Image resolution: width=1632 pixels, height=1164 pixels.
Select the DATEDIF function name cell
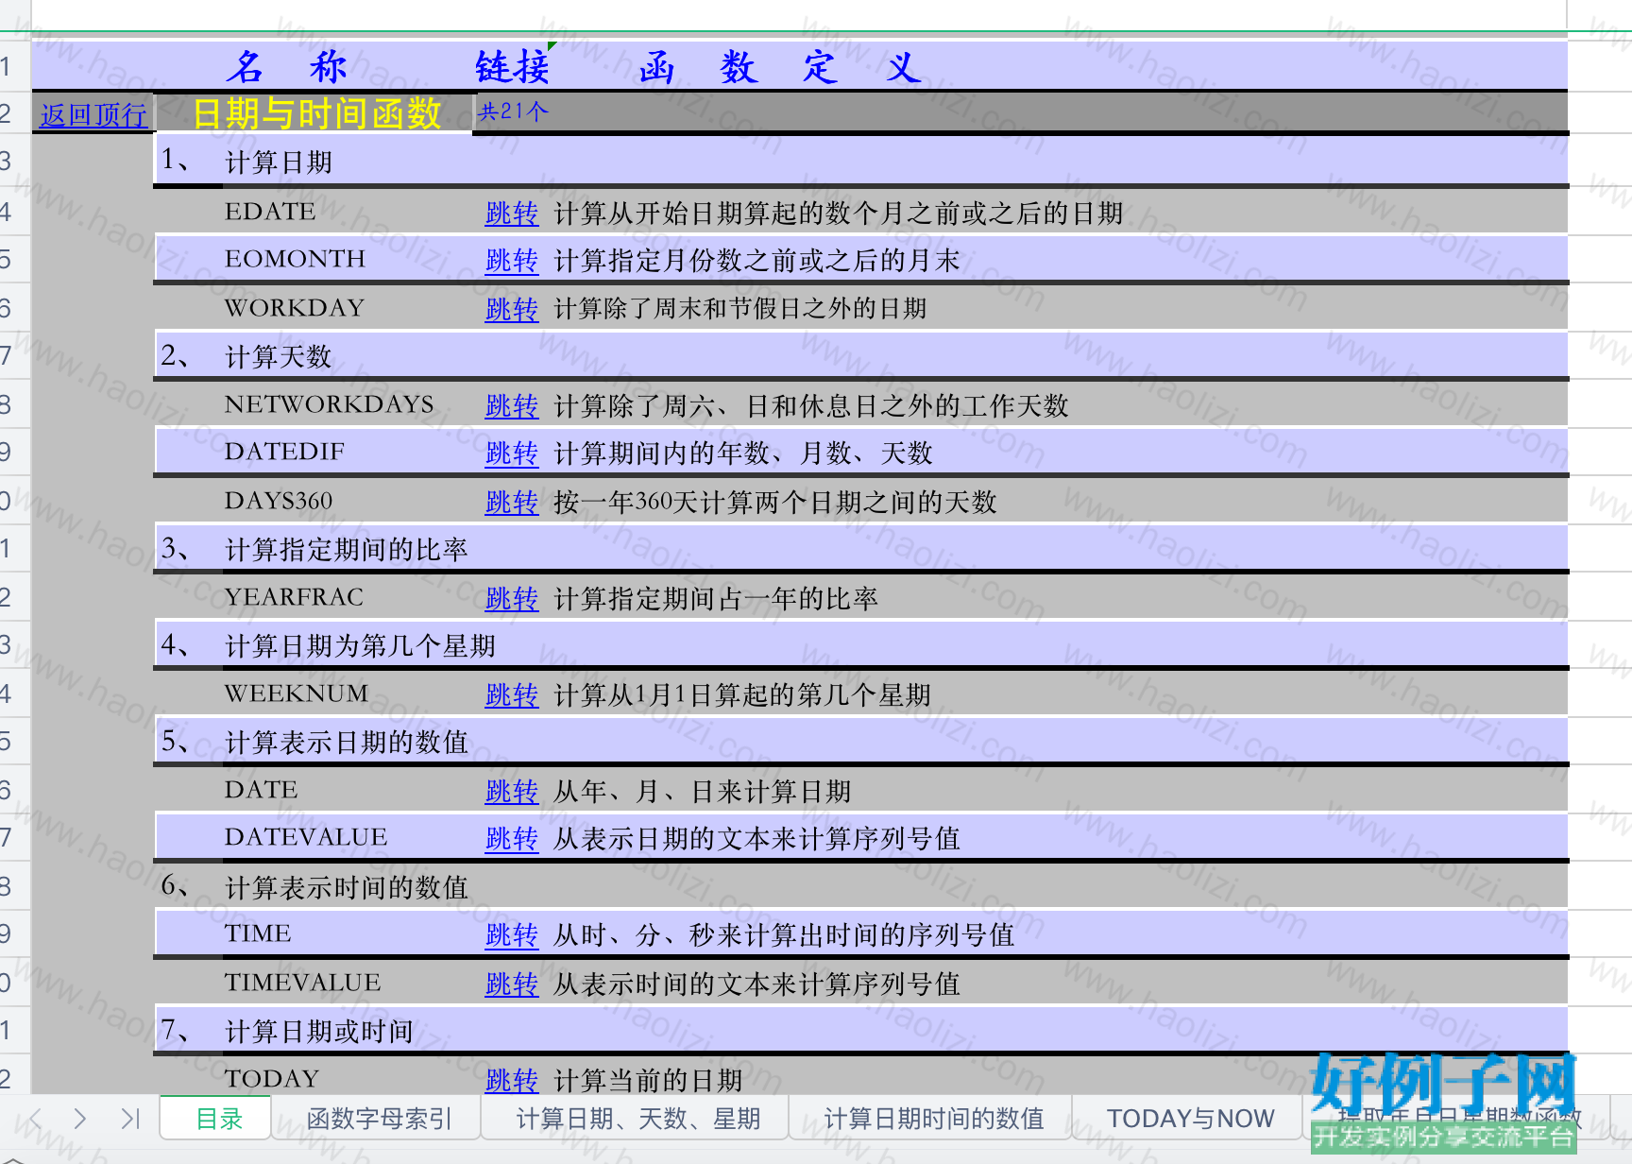284,452
